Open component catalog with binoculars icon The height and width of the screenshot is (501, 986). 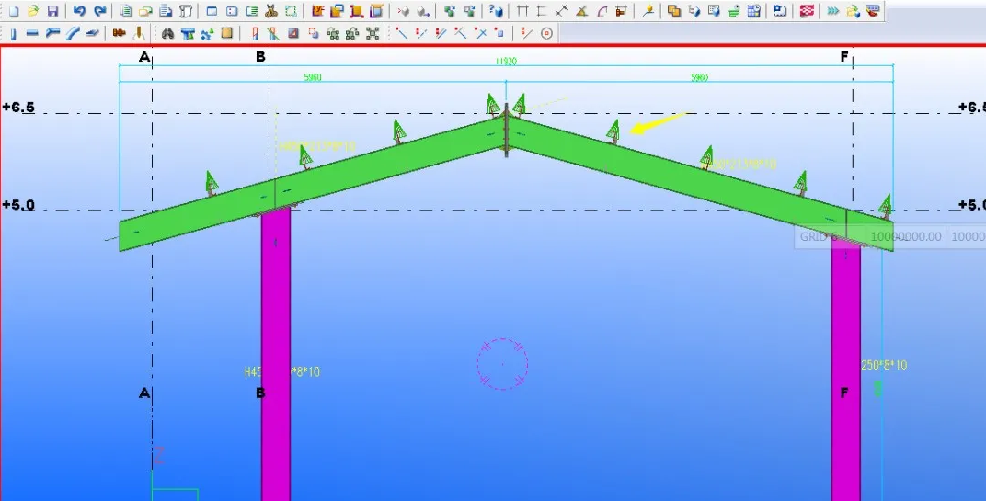(x=167, y=33)
